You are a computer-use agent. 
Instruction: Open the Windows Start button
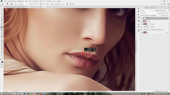tap(2, 94)
